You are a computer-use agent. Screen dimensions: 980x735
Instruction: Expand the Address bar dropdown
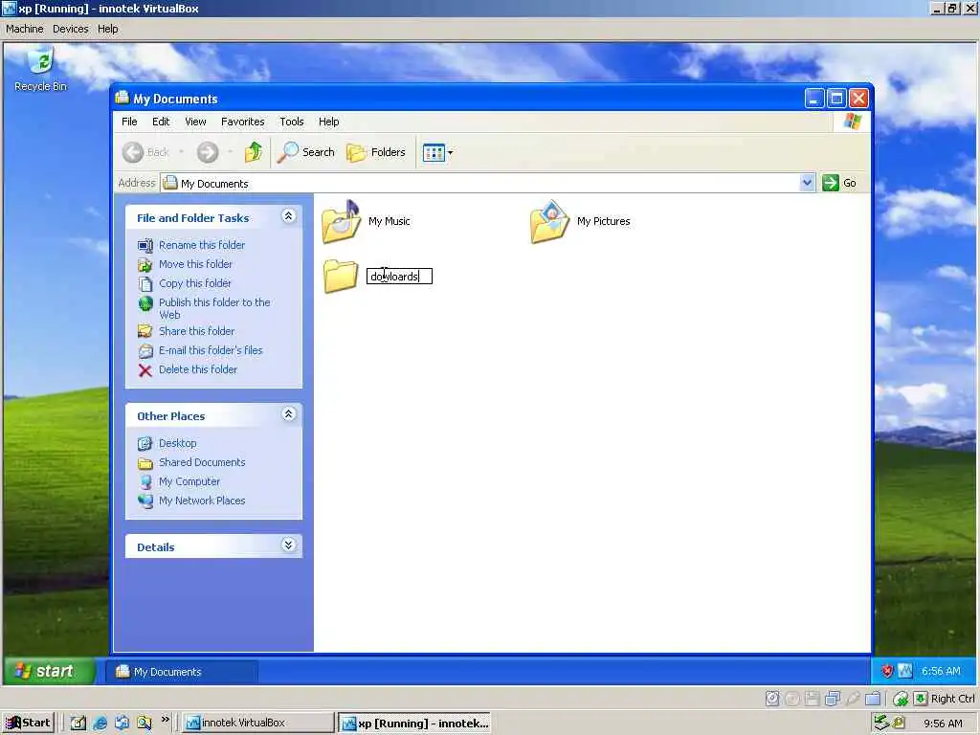[807, 183]
